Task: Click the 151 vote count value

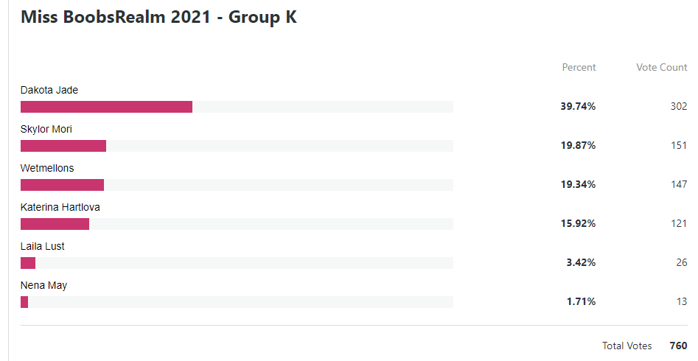Action: (x=679, y=146)
